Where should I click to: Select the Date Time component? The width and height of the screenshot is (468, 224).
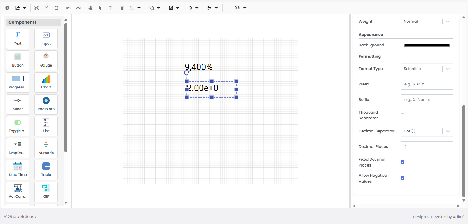click(18, 170)
